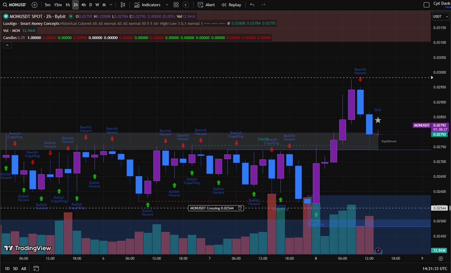Open the MONUSD symbol search
The height and width of the screenshot is (273, 451).
[14, 5]
